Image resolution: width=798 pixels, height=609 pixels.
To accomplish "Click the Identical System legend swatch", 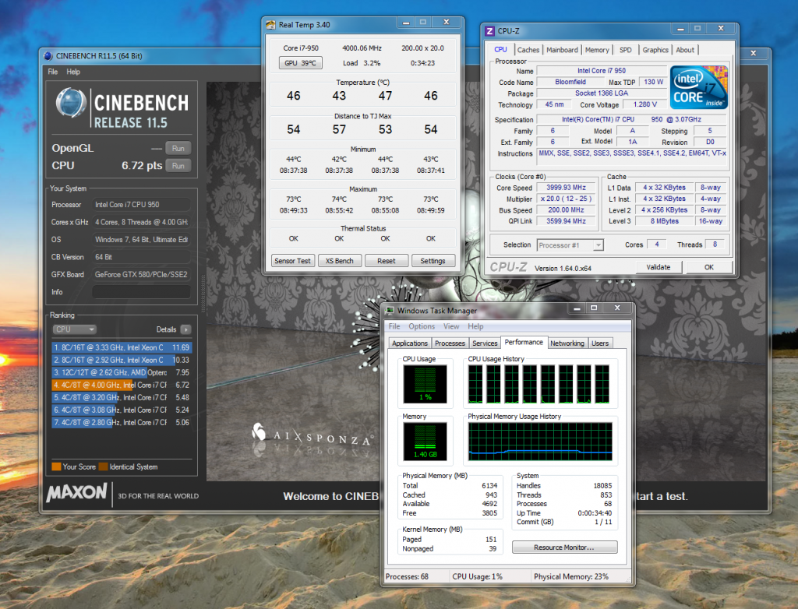I will (x=103, y=466).
